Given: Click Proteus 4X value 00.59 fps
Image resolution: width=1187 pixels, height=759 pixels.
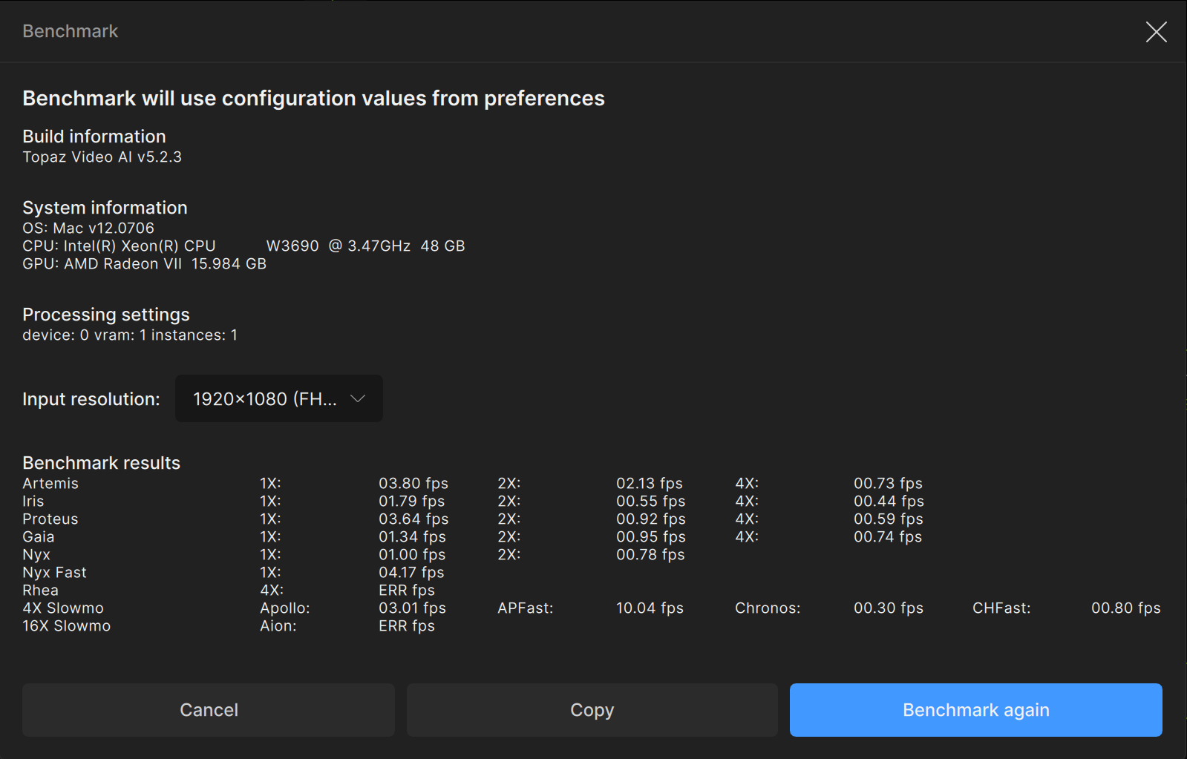Looking at the screenshot, I should pyautogui.click(x=889, y=519).
